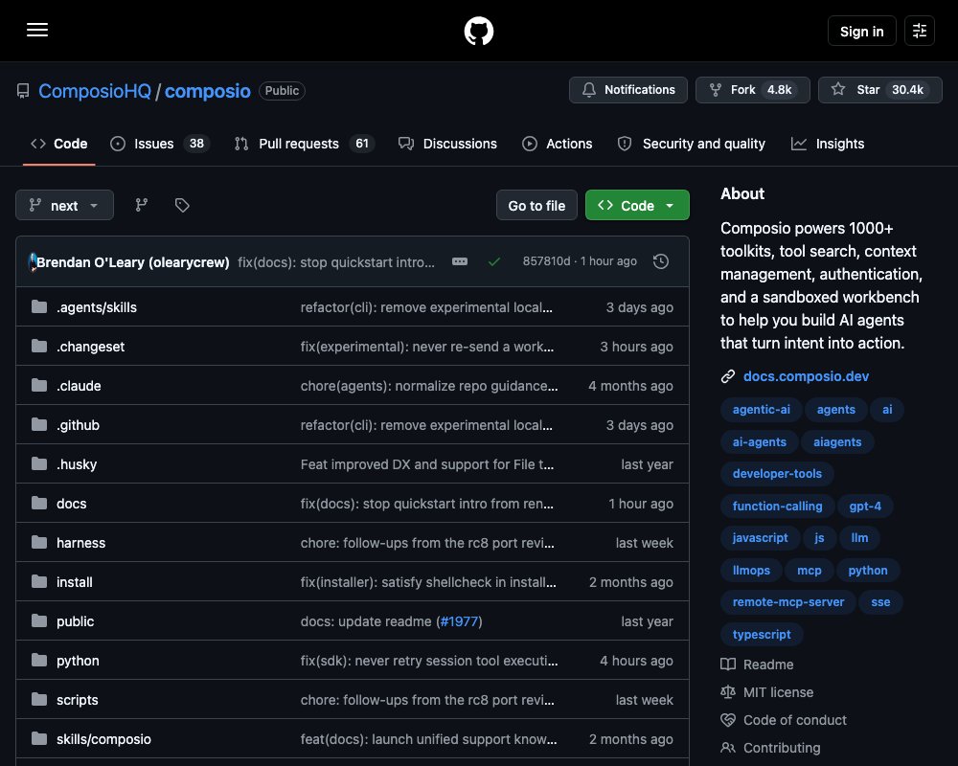This screenshot has height=766, width=958.
Task: Click the Go to file button
Action: coord(536,205)
